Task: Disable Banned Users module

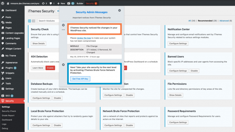Action: tap(194, 71)
